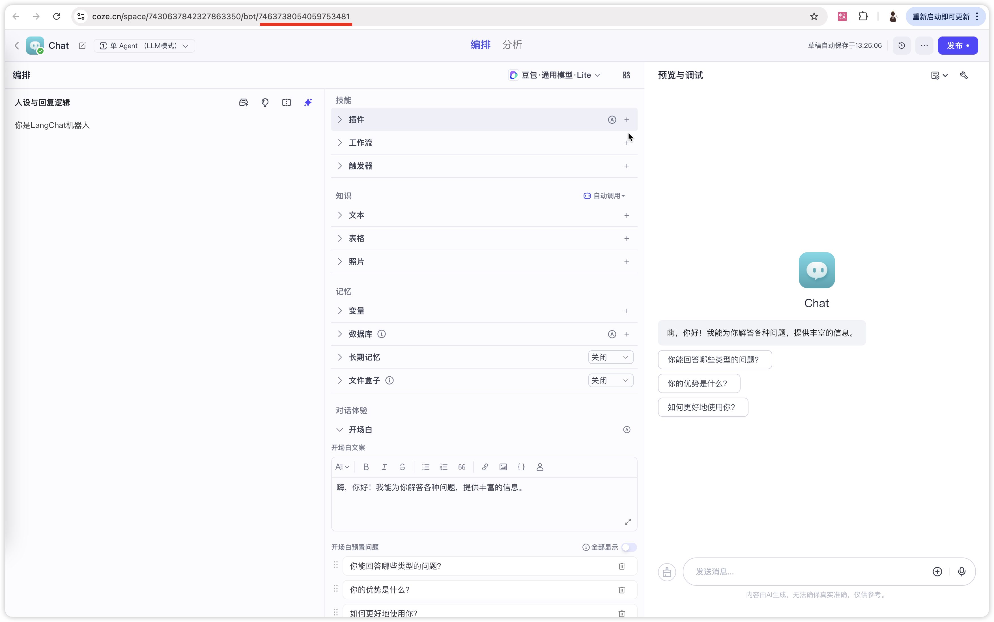The image size is (994, 622).
Task: Delete the preset question 你的优势是什么?
Action: (621, 590)
